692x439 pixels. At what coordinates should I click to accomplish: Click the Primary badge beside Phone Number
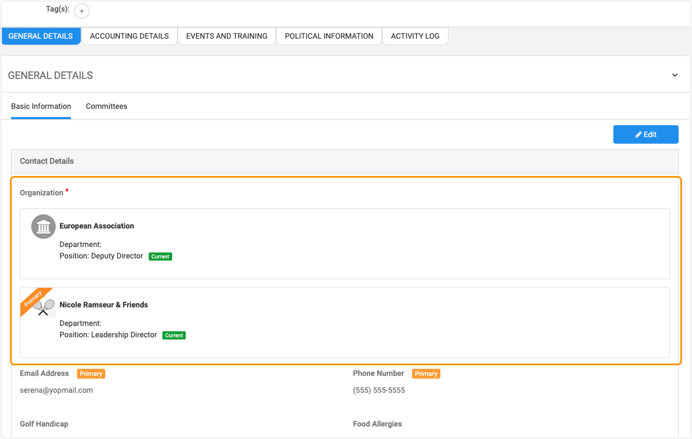(x=426, y=374)
